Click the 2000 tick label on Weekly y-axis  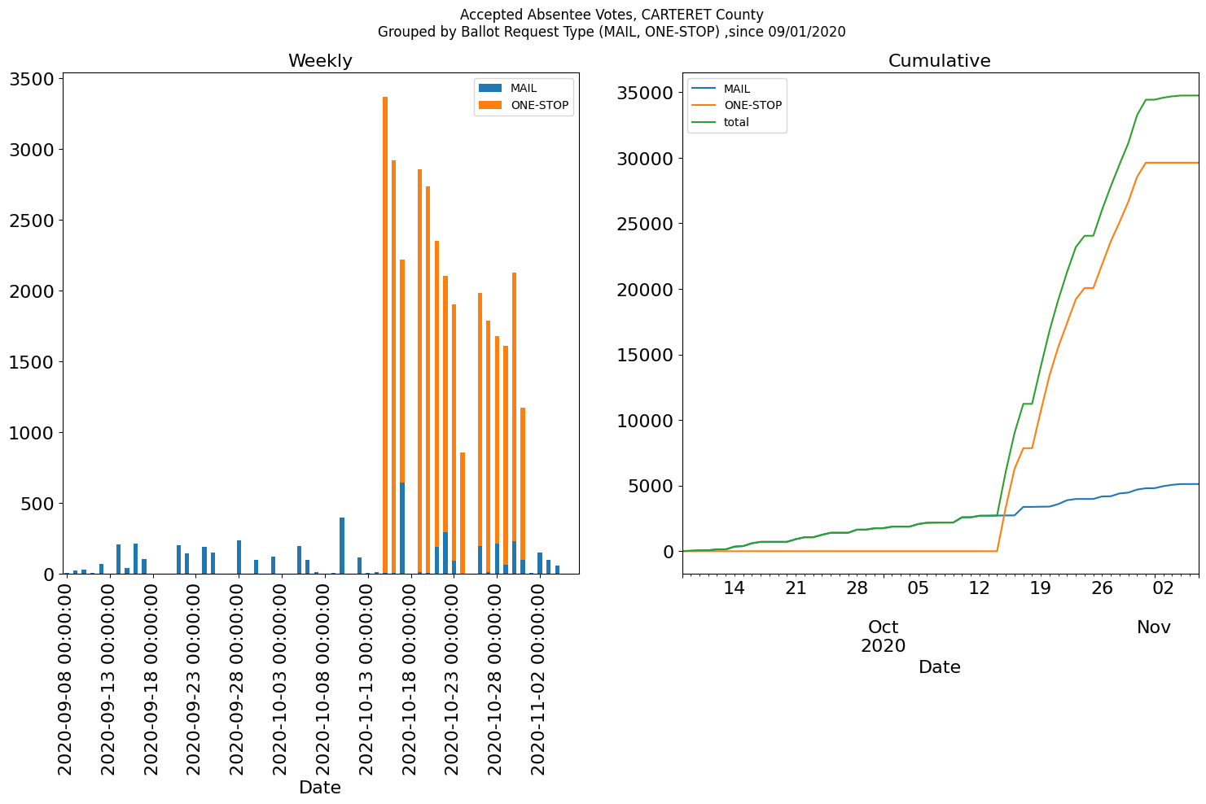(x=32, y=291)
